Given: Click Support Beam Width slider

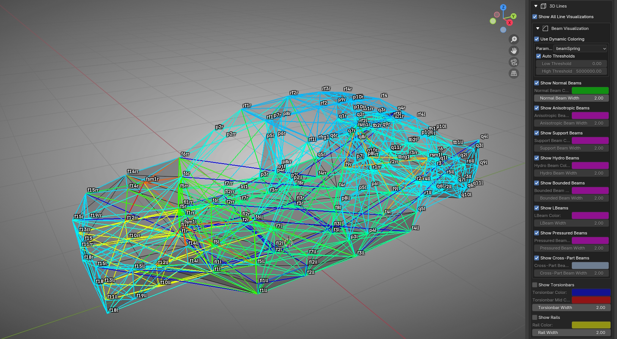Looking at the screenshot, I should coord(571,148).
